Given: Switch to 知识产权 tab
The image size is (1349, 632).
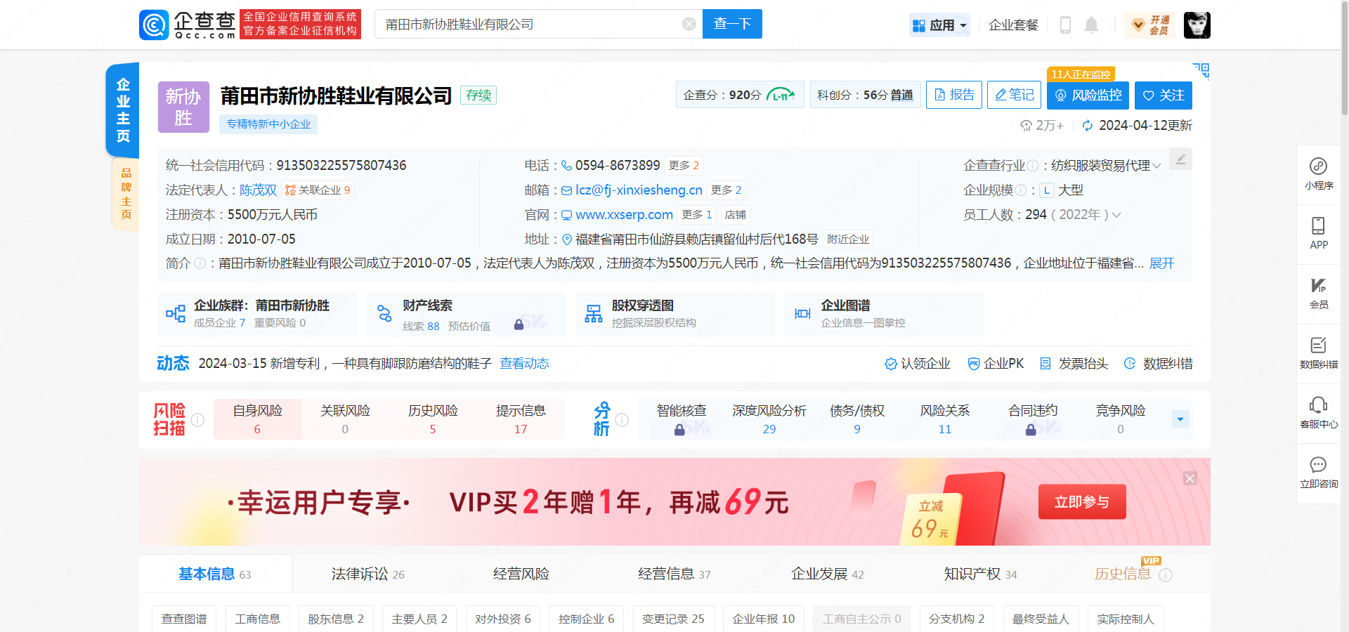Looking at the screenshot, I should (x=980, y=574).
